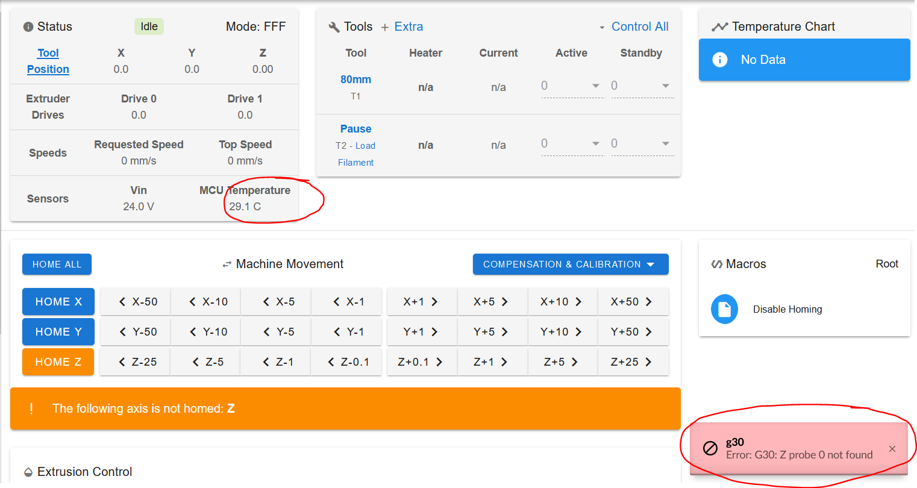Move X axis by -1
The width and height of the screenshot is (917, 488).
[346, 302]
